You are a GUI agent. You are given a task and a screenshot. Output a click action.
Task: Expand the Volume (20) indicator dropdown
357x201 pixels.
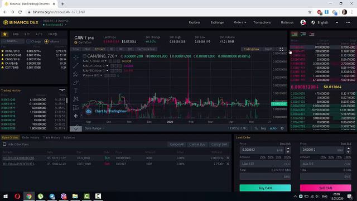point(101,75)
